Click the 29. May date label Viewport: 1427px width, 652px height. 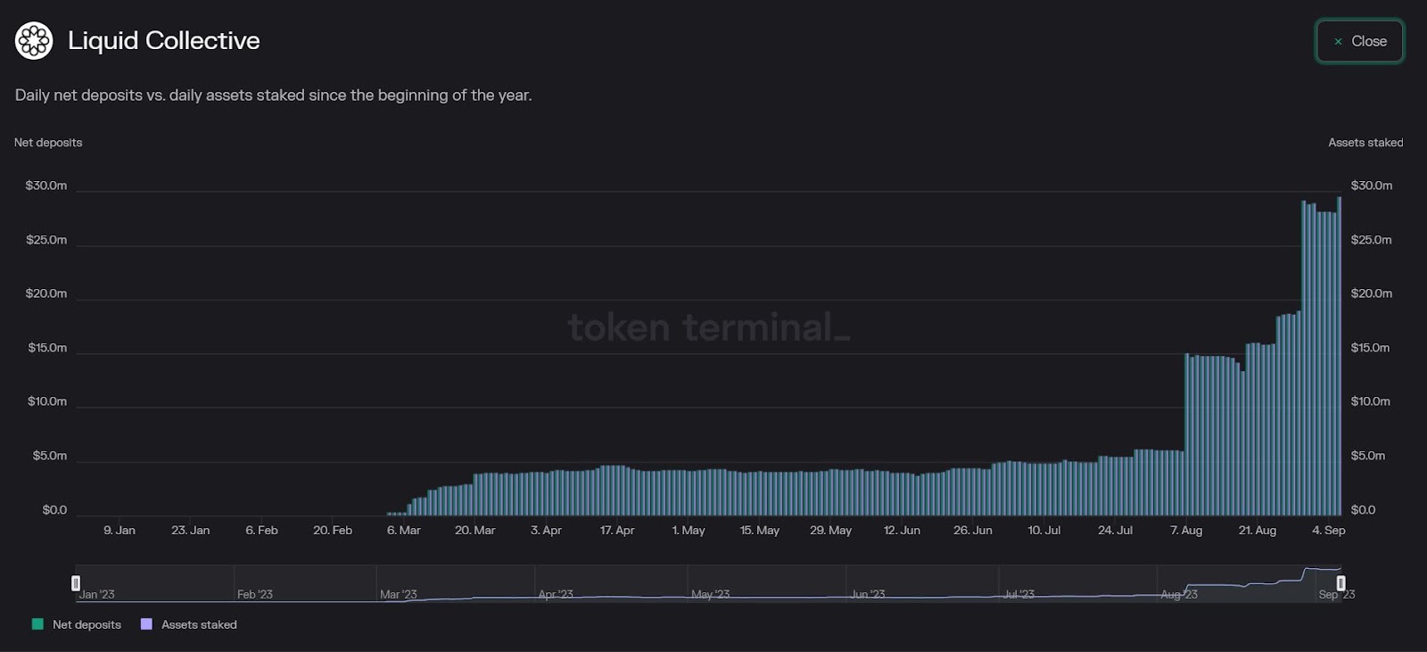pos(830,531)
